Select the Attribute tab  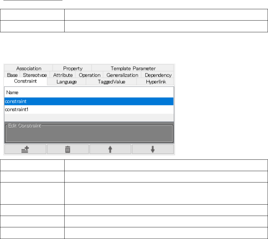[x=63, y=75]
